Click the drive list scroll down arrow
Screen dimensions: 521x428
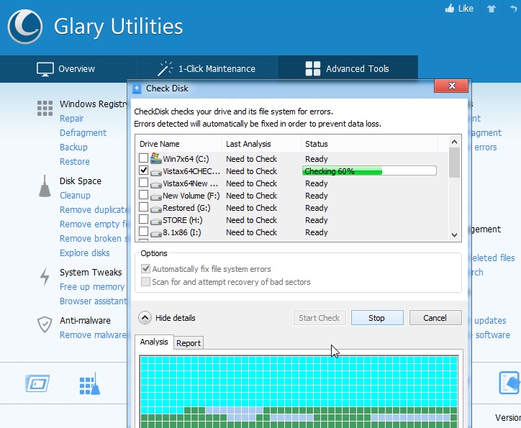click(x=454, y=235)
